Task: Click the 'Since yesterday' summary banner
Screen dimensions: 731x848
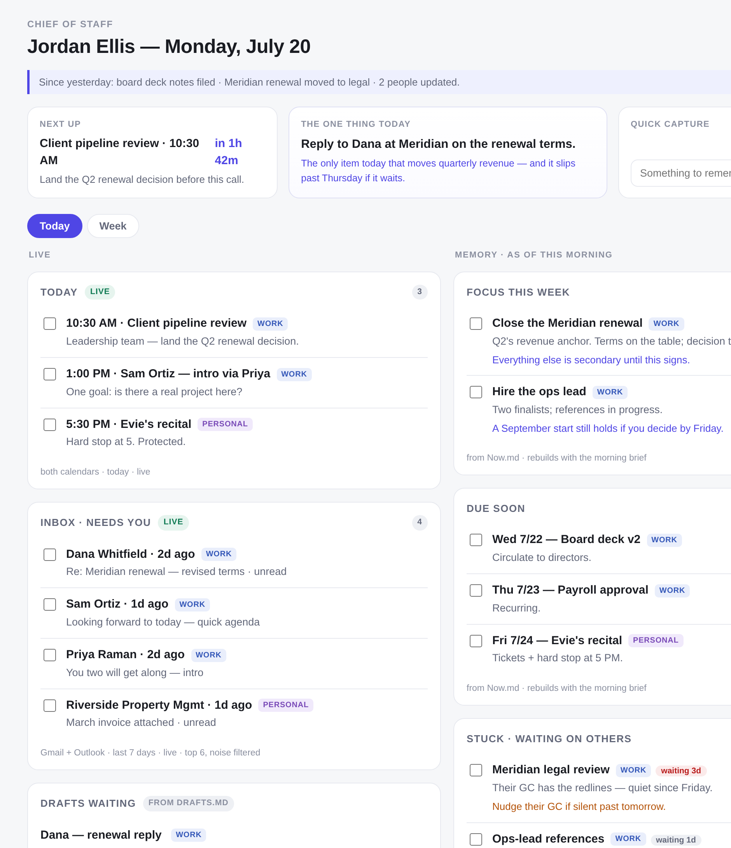Action: [x=379, y=82]
